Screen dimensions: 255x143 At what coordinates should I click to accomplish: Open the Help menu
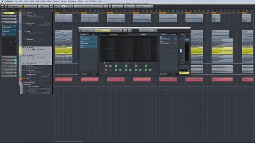click(100, 1)
